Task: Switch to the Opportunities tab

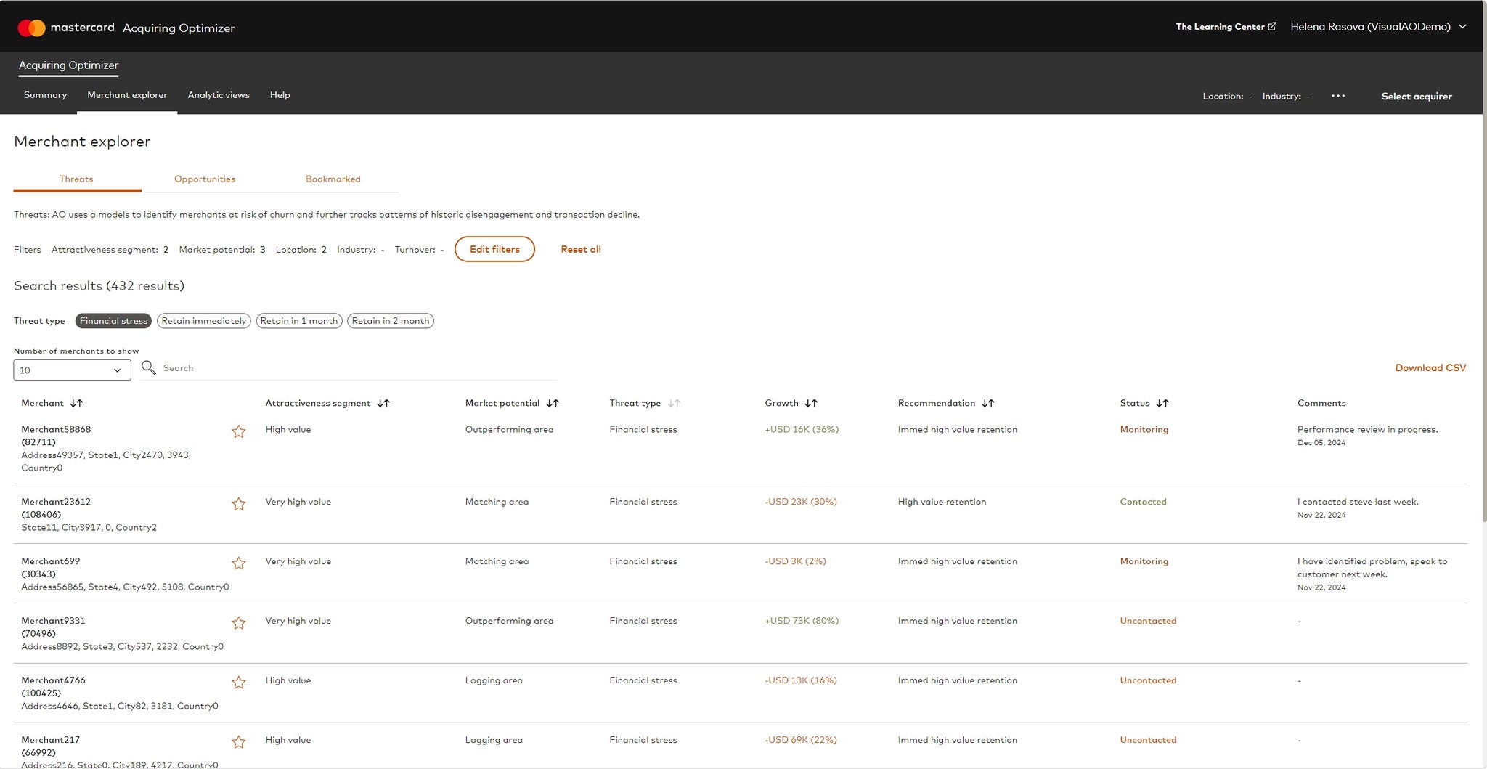Action: 204,179
